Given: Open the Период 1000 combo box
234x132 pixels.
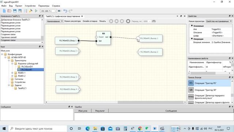Looking at the screenshot, I should point(147,21).
